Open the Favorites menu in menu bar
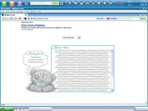 20,11
